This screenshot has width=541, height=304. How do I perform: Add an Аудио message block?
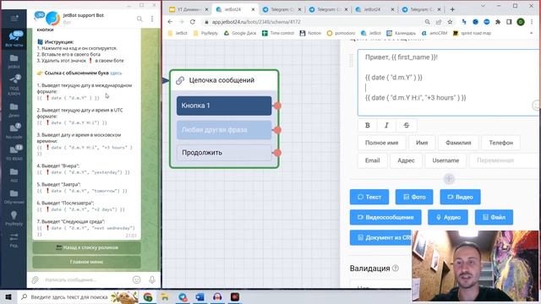pyautogui.click(x=448, y=217)
